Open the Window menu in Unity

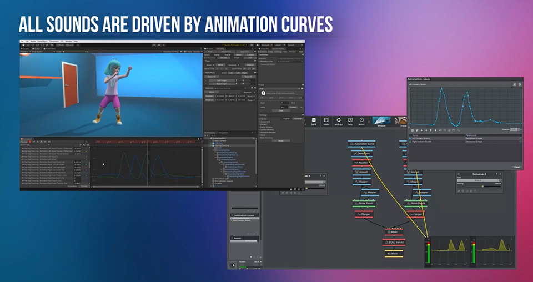click(69, 41)
